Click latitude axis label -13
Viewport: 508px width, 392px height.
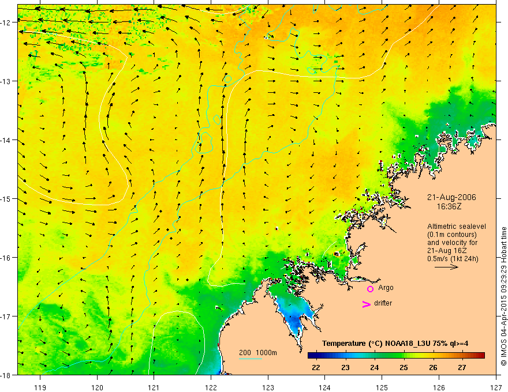[6, 81]
